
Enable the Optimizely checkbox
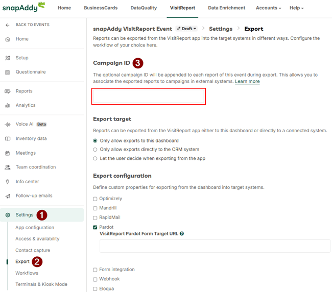95,199
